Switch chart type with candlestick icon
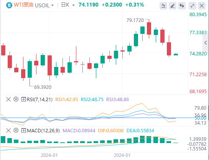Image resolution: width=209 pixels, height=160 pixels. tap(182, 6)
